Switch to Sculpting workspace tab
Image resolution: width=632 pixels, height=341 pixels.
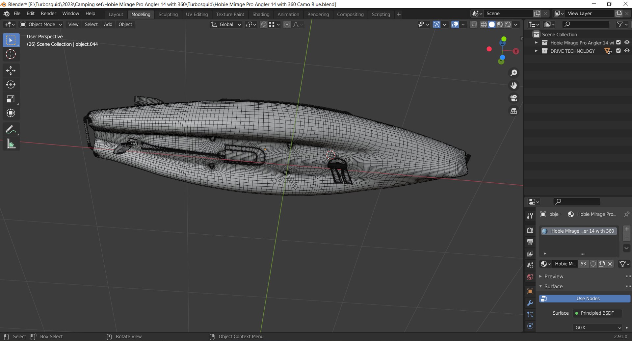click(168, 14)
